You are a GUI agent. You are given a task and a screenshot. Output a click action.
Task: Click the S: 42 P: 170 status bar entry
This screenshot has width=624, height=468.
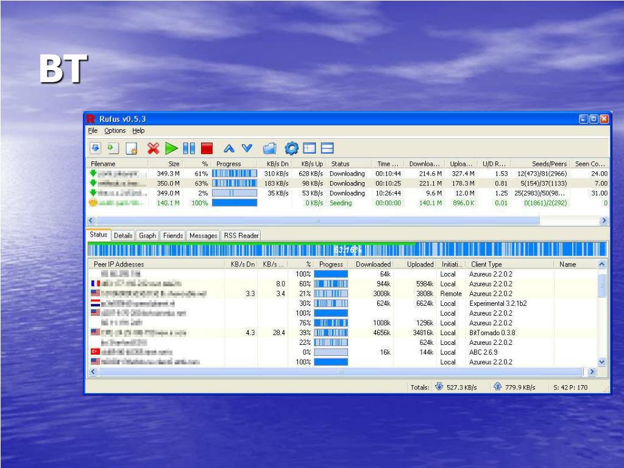pyautogui.click(x=570, y=387)
